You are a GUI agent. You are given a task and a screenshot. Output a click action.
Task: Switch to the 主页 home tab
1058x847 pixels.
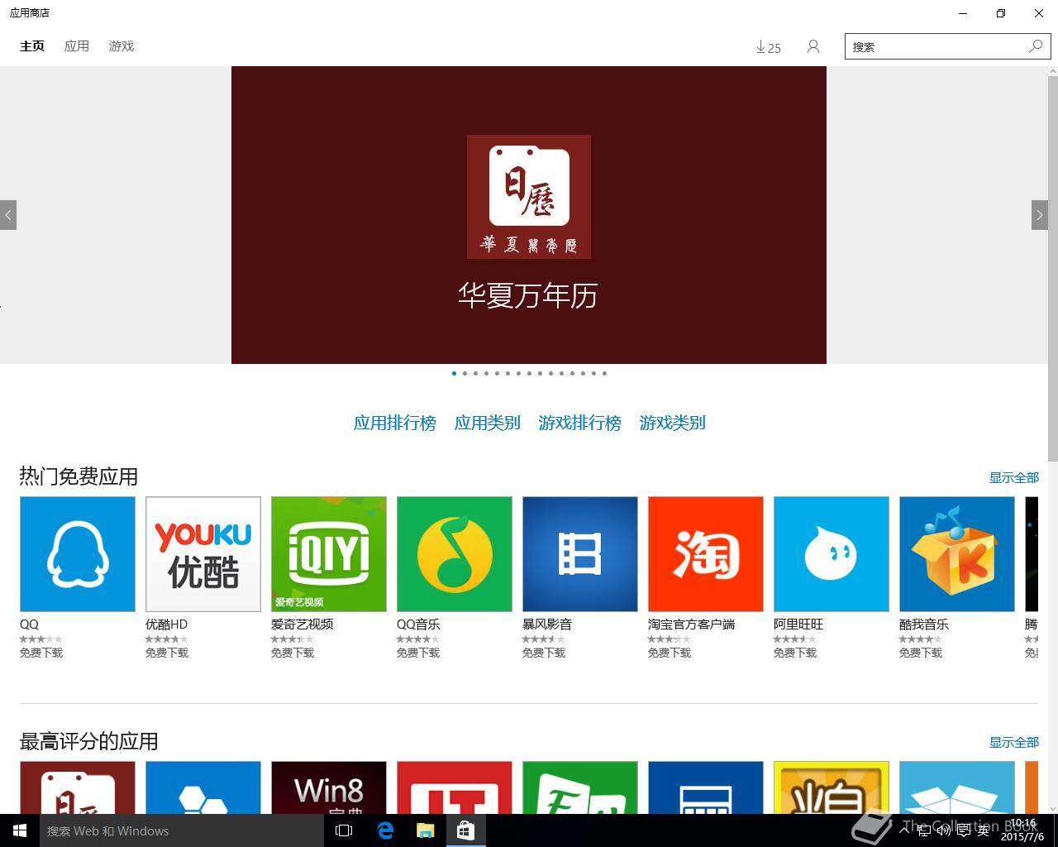[32, 46]
